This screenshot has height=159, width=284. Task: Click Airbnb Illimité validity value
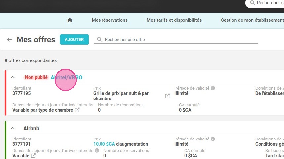pos(181,144)
